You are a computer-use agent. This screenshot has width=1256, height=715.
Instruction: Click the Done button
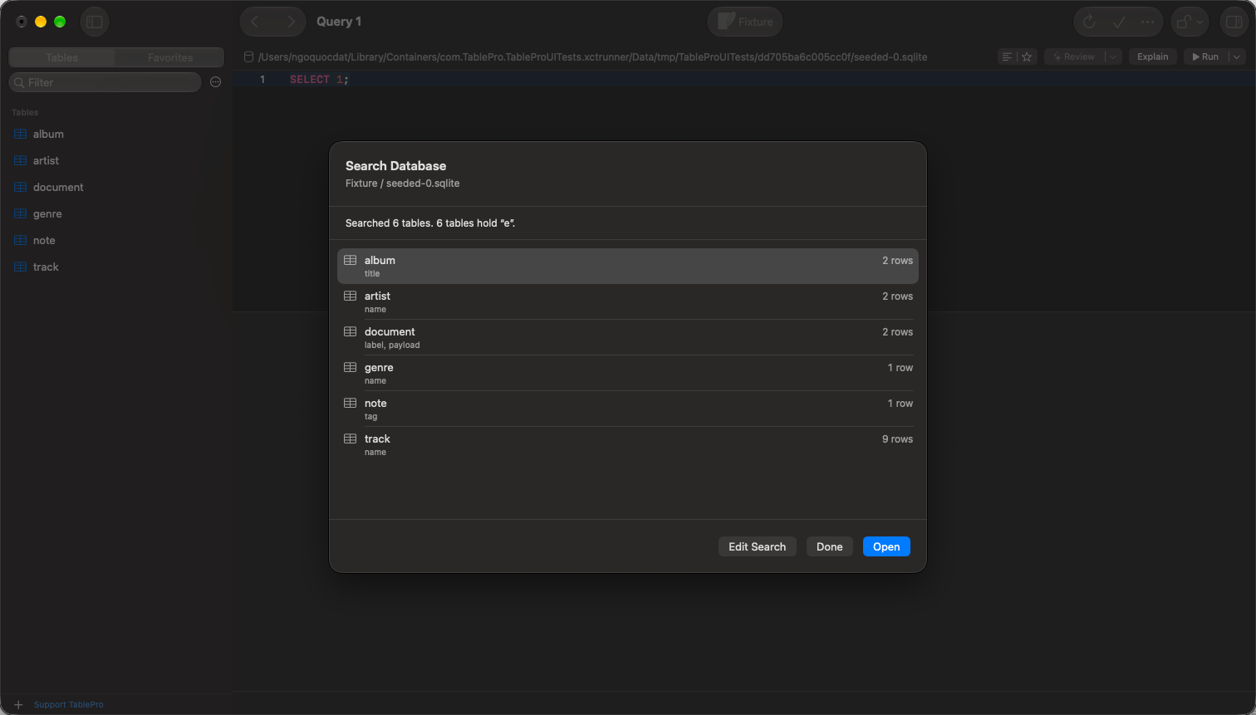[x=830, y=546]
